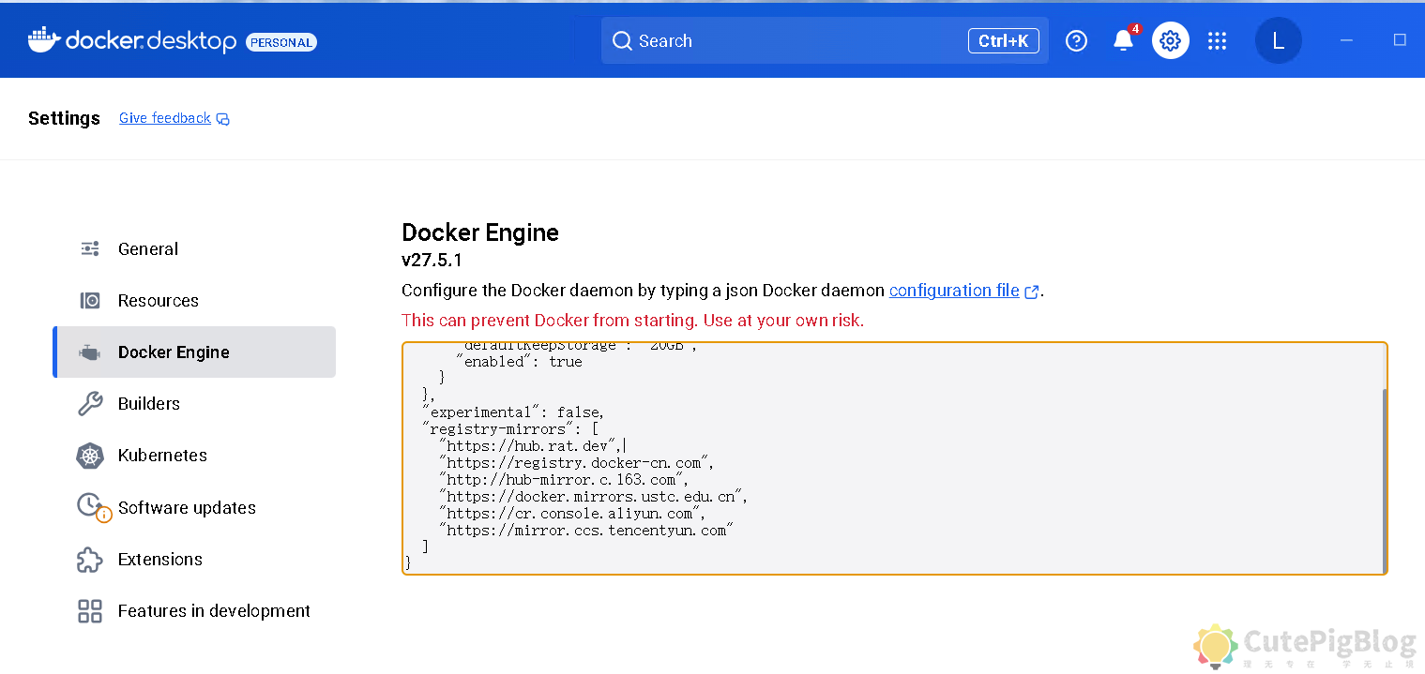Click the Resources sidebar icon

[90, 301]
